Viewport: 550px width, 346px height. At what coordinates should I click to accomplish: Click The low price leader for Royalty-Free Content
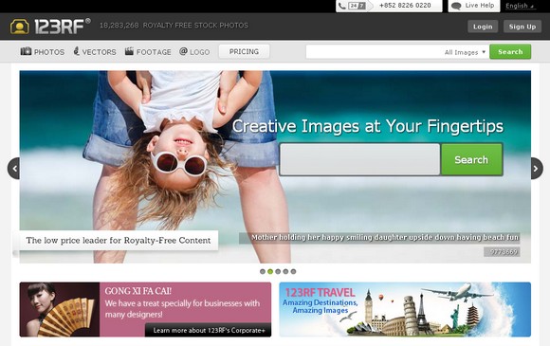tap(119, 241)
